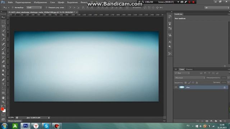
Task: Toggle the type layers filter
Action: click(209, 73)
